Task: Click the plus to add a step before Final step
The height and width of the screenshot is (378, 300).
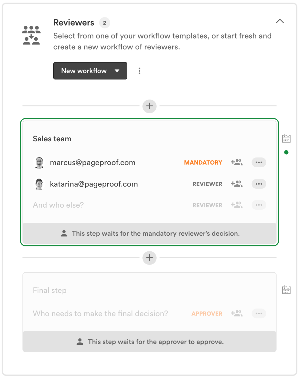Action: [x=149, y=258]
